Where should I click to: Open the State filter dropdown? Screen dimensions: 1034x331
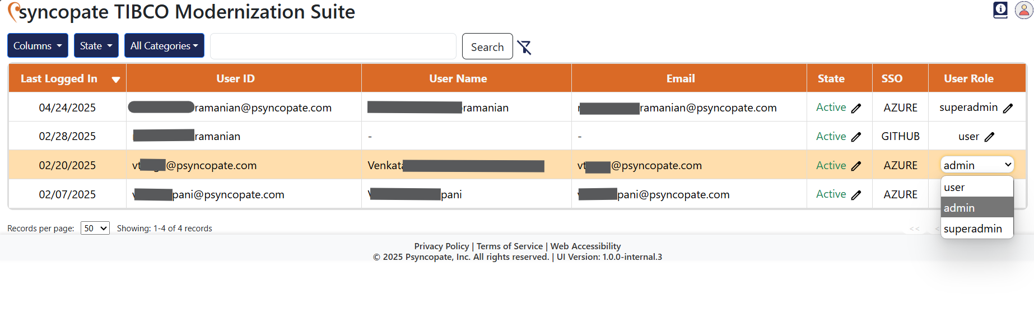[96, 45]
